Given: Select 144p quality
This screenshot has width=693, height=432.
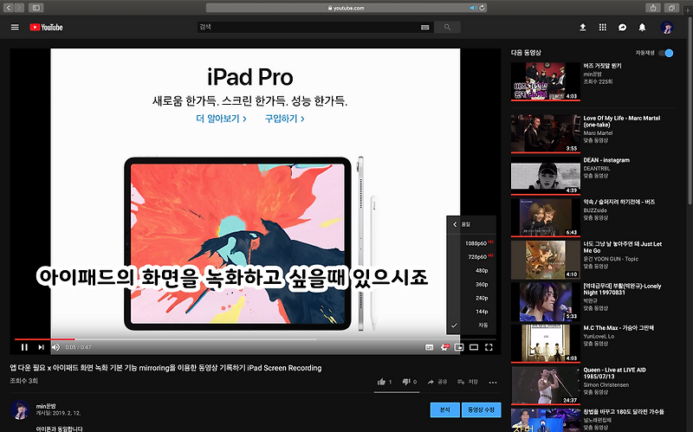Looking at the screenshot, I should point(471,312).
